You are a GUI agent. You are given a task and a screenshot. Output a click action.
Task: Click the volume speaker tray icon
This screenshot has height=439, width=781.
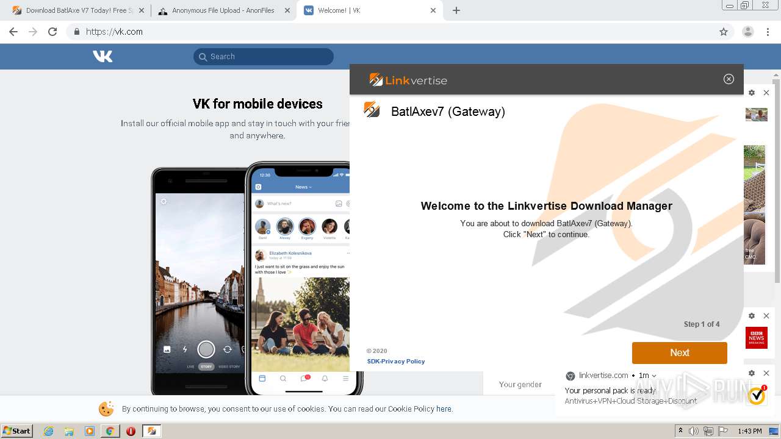(x=694, y=431)
